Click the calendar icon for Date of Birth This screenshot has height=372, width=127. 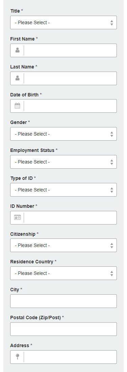pyautogui.click(x=18, y=106)
